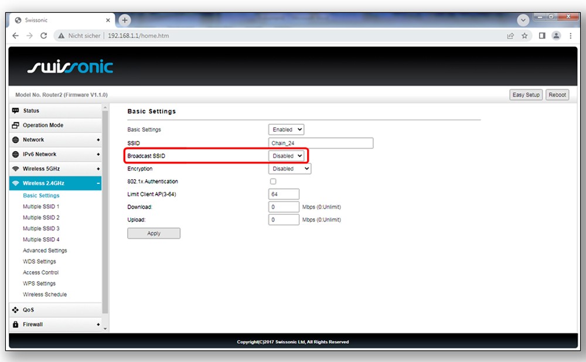Expand the Network sidebar section
The width and height of the screenshot is (586, 362).
tap(55, 140)
